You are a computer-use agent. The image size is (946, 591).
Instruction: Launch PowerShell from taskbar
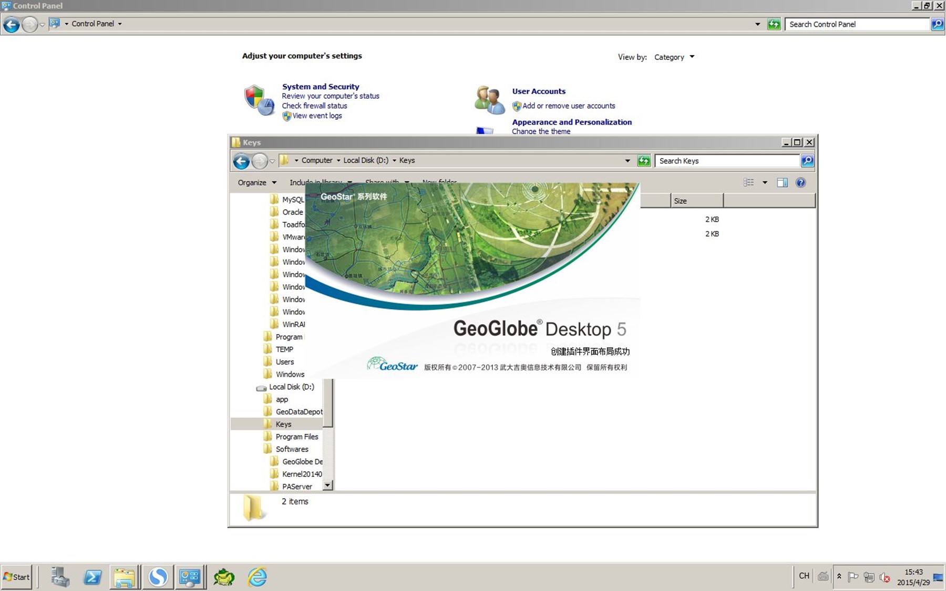93,577
